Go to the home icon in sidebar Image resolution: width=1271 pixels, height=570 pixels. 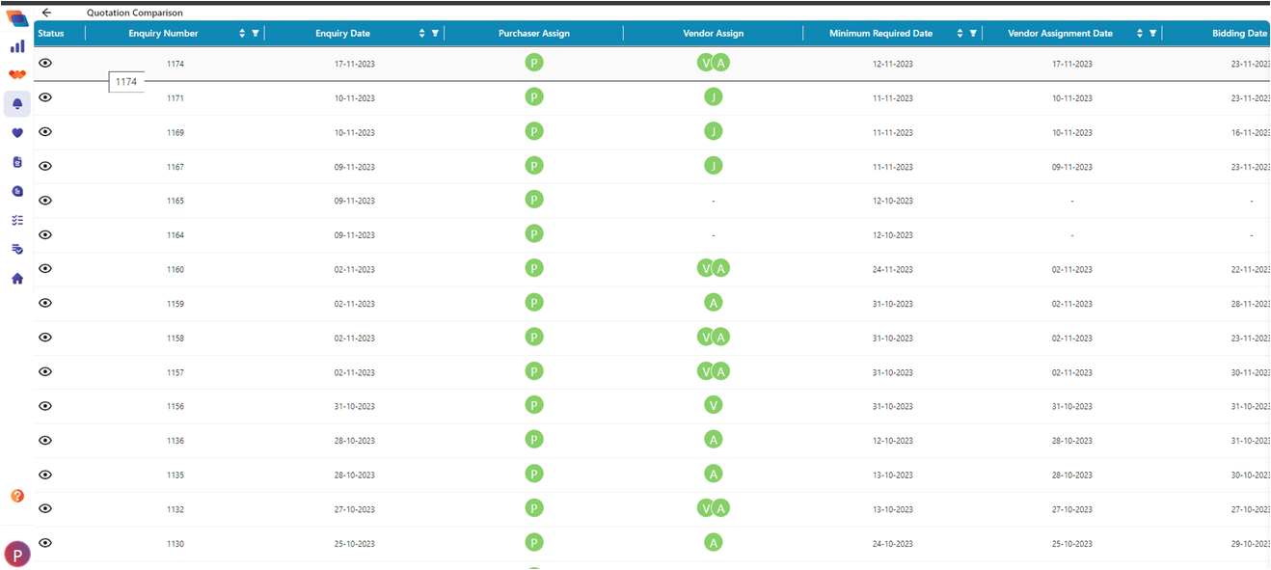(x=17, y=279)
